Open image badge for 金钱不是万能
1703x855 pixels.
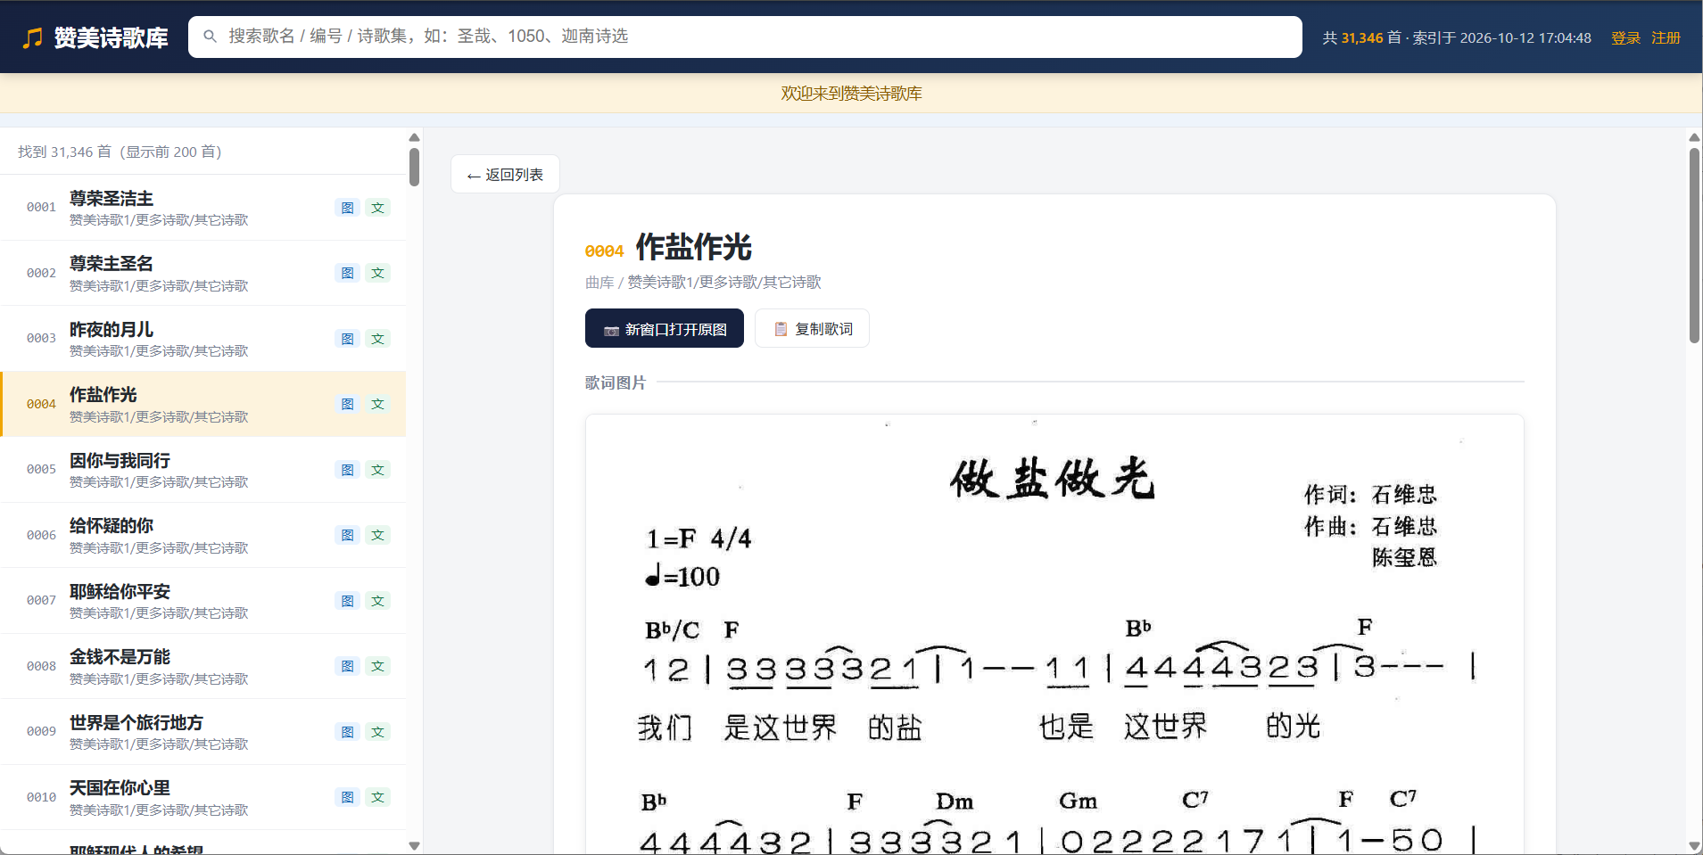coord(348,666)
